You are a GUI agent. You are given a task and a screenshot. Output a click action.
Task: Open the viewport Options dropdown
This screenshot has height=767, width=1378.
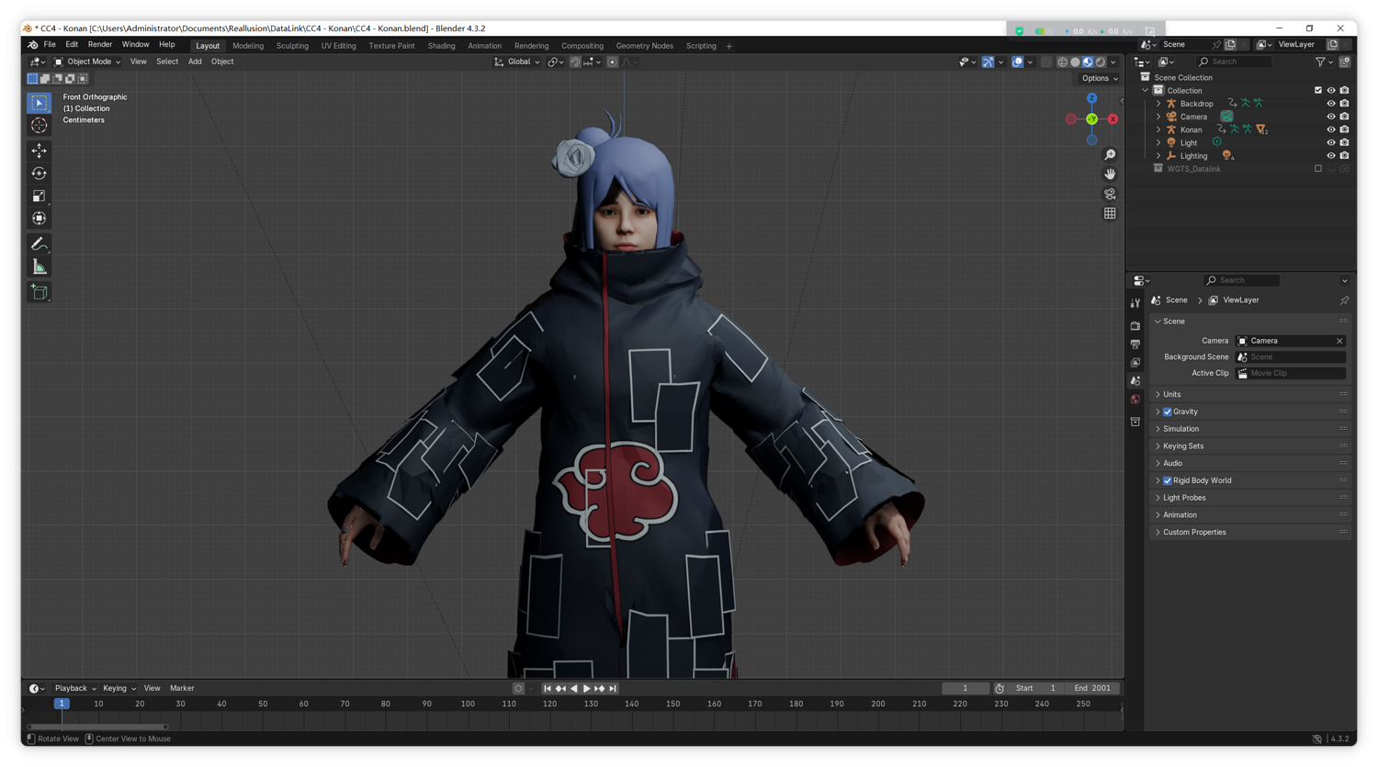coord(1100,79)
